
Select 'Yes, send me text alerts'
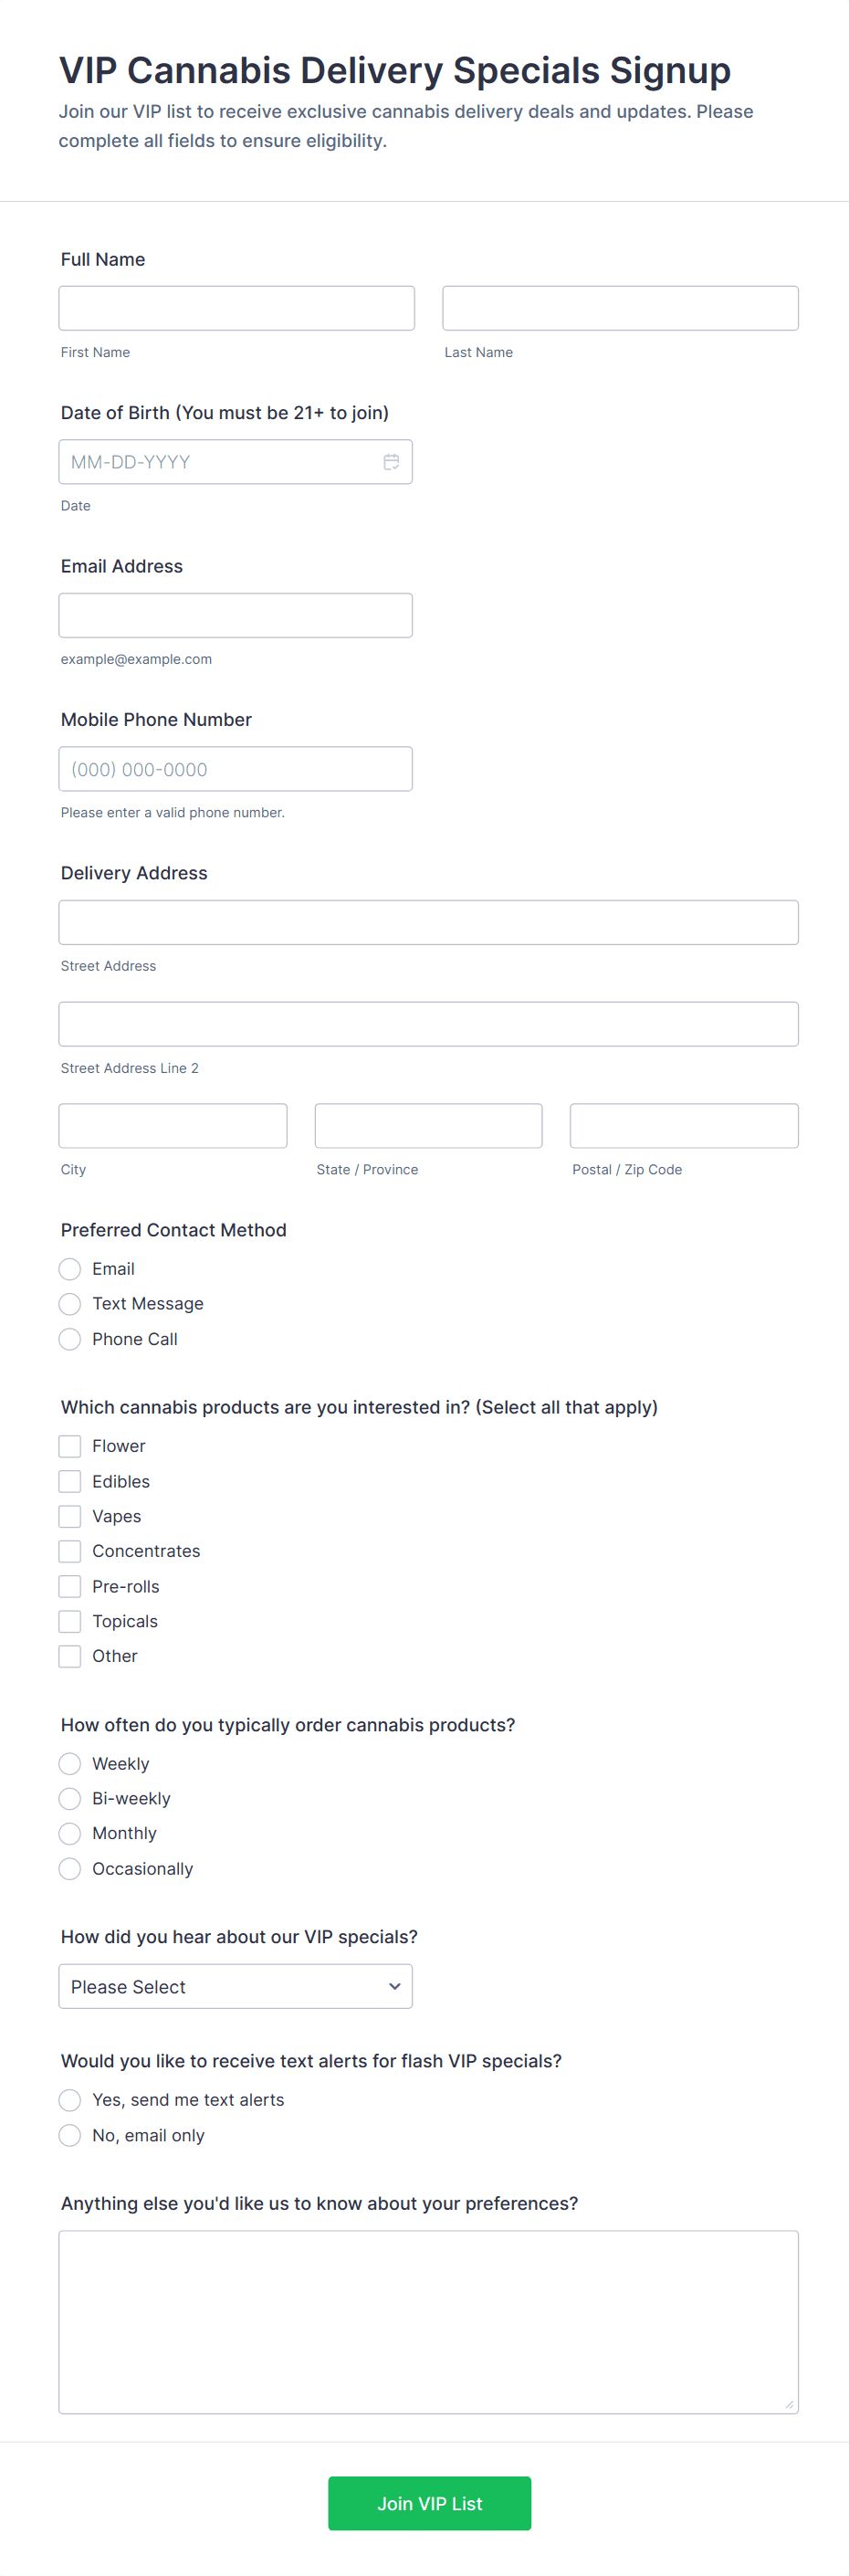(x=70, y=2100)
